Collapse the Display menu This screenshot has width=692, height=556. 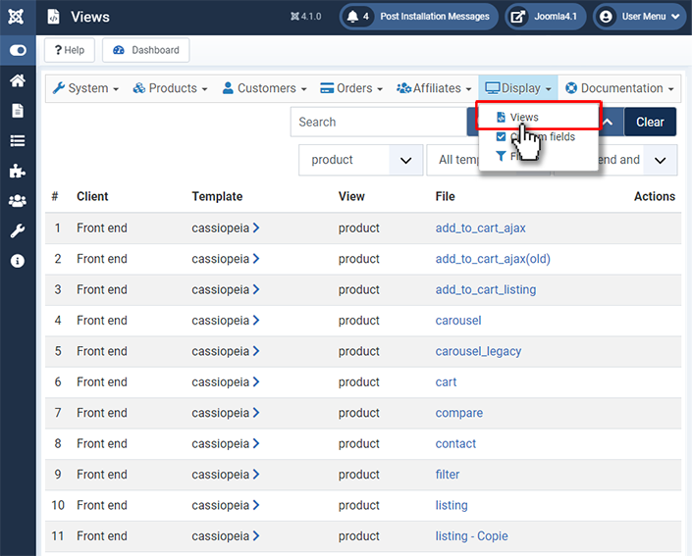[518, 88]
